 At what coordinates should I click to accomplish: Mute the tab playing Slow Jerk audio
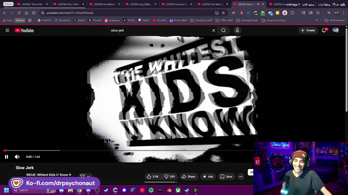[x=258, y=4]
